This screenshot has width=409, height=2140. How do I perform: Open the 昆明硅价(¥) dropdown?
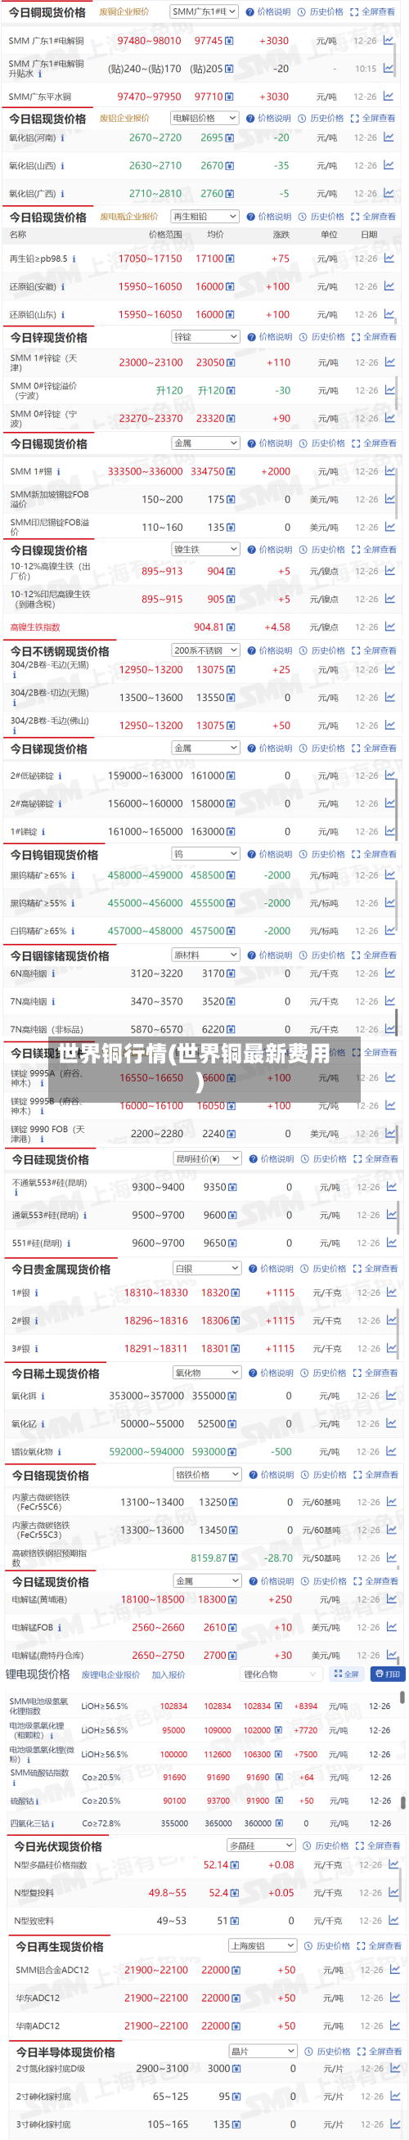coord(207,1158)
